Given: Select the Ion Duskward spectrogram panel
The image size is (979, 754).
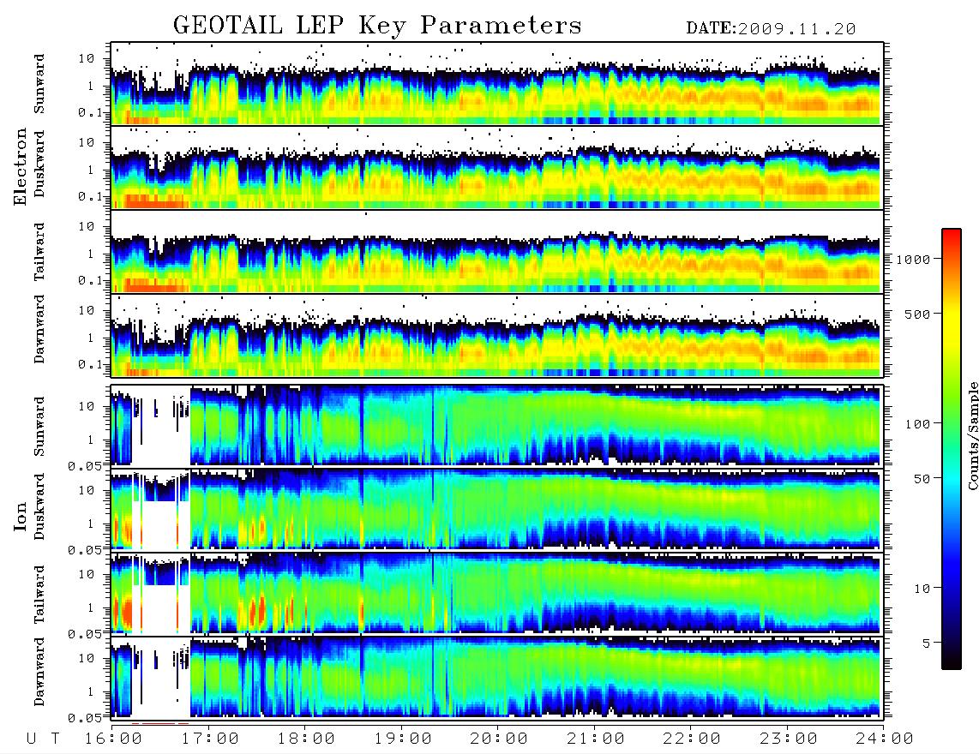Looking at the screenshot, I should tap(497, 509).
